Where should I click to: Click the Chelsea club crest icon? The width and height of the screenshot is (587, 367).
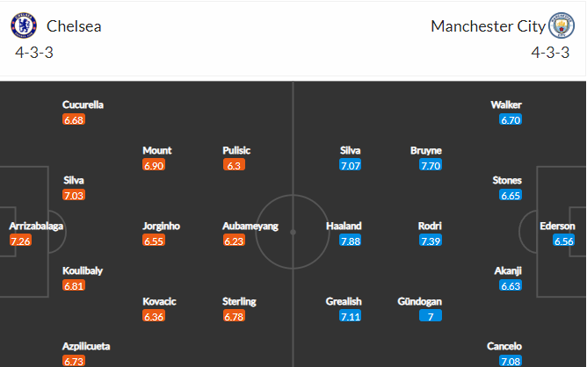24,25
